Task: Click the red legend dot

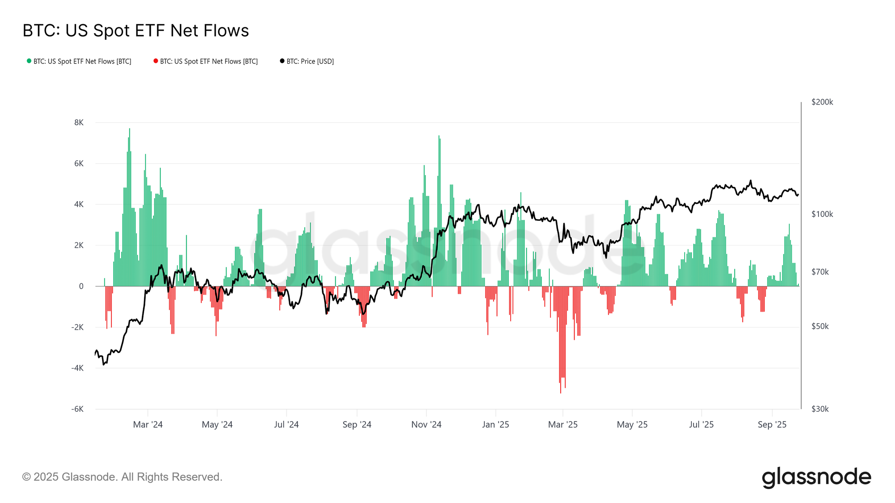Action: pyautogui.click(x=156, y=61)
